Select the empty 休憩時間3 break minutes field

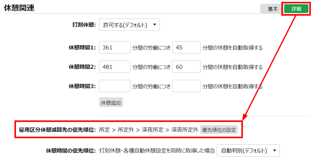(x=186, y=86)
